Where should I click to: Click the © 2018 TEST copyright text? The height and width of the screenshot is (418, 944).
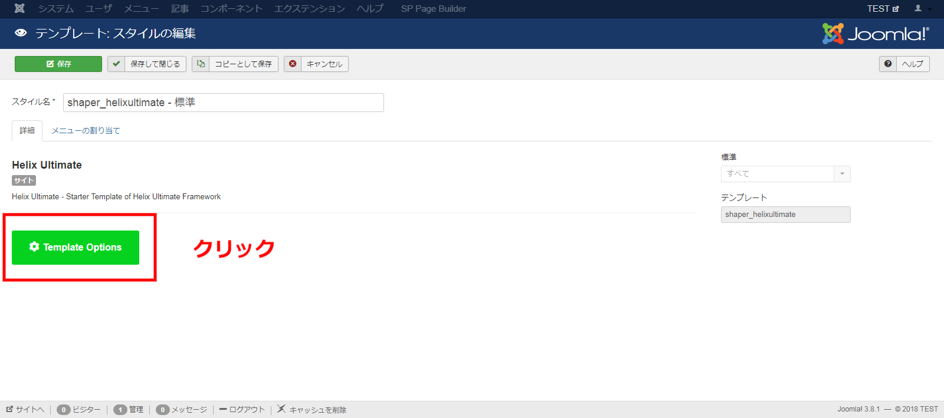click(x=916, y=409)
